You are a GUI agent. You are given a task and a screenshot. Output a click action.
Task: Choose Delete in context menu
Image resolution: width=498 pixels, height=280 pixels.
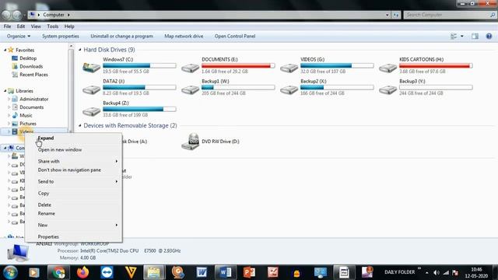(x=74, y=205)
